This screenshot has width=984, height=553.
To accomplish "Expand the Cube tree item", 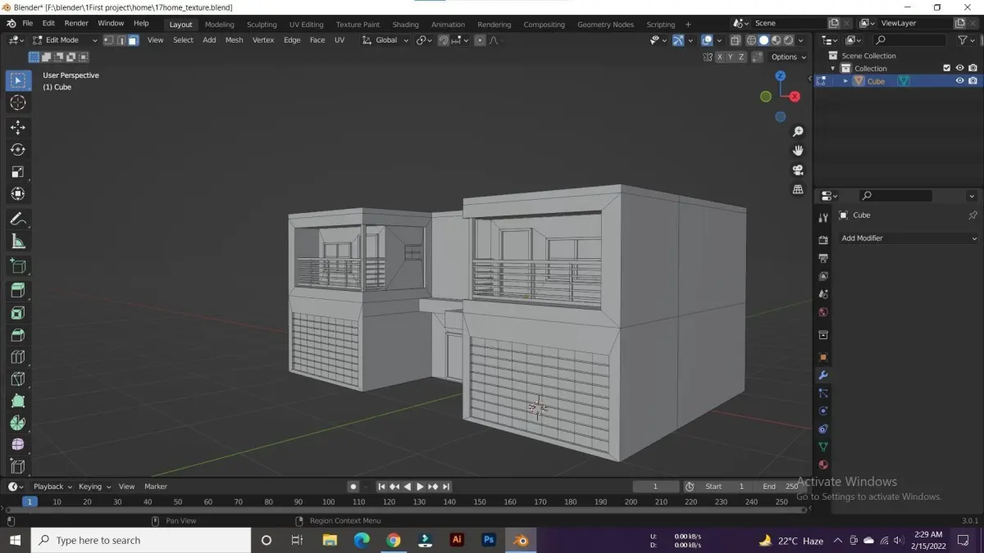I will 845,81.
